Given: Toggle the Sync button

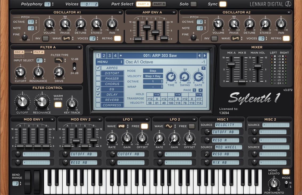Looking at the screenshot, I should coord(223,4).
